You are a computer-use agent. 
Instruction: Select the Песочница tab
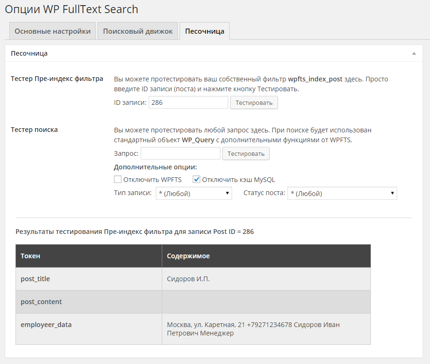tap(204, 31)
